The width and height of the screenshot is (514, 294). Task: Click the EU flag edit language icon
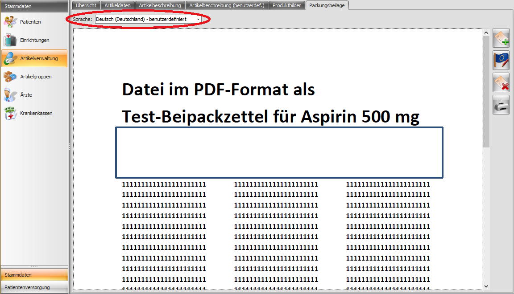coord(501,60)
